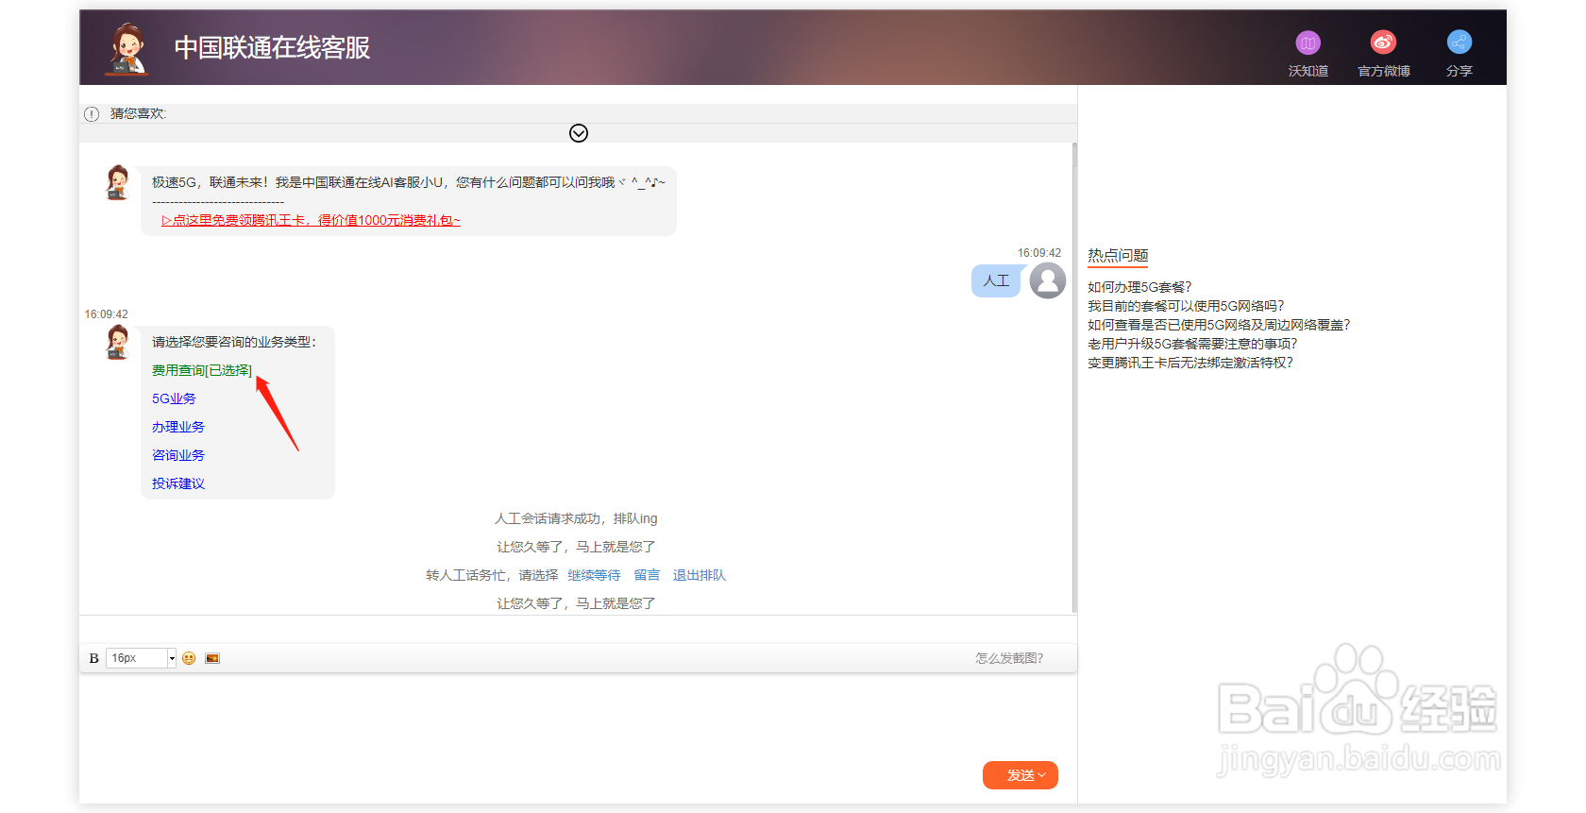The height and width of the screenshot is (813, 1586).
Task: Click into the message input area
Action: (x=578, y=716)
